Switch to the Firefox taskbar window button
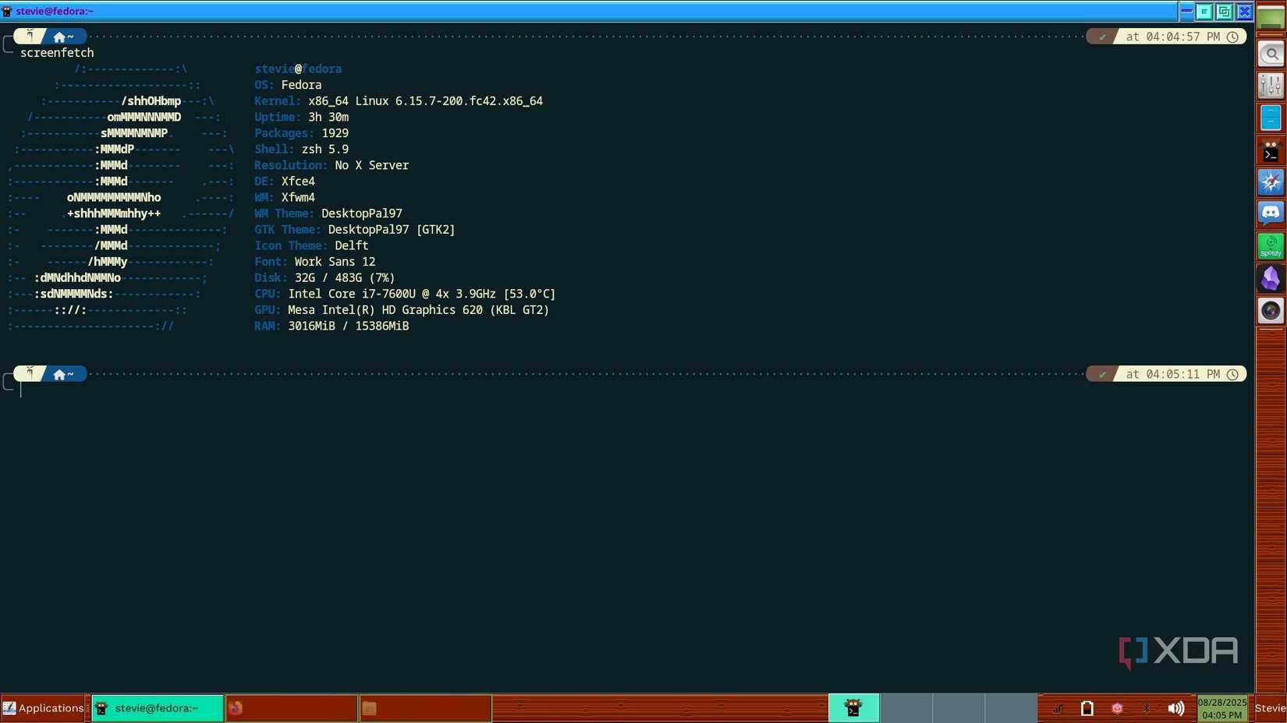 pos(292,708)
